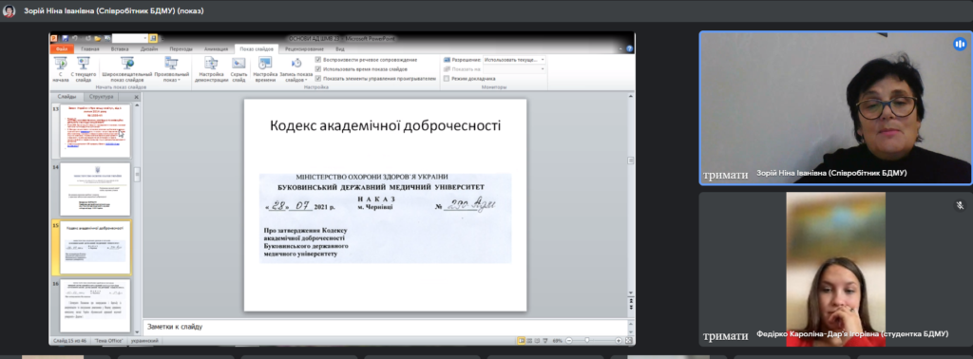
Task: Switch to Структура outline pane tab
Action: coord(101,97)
